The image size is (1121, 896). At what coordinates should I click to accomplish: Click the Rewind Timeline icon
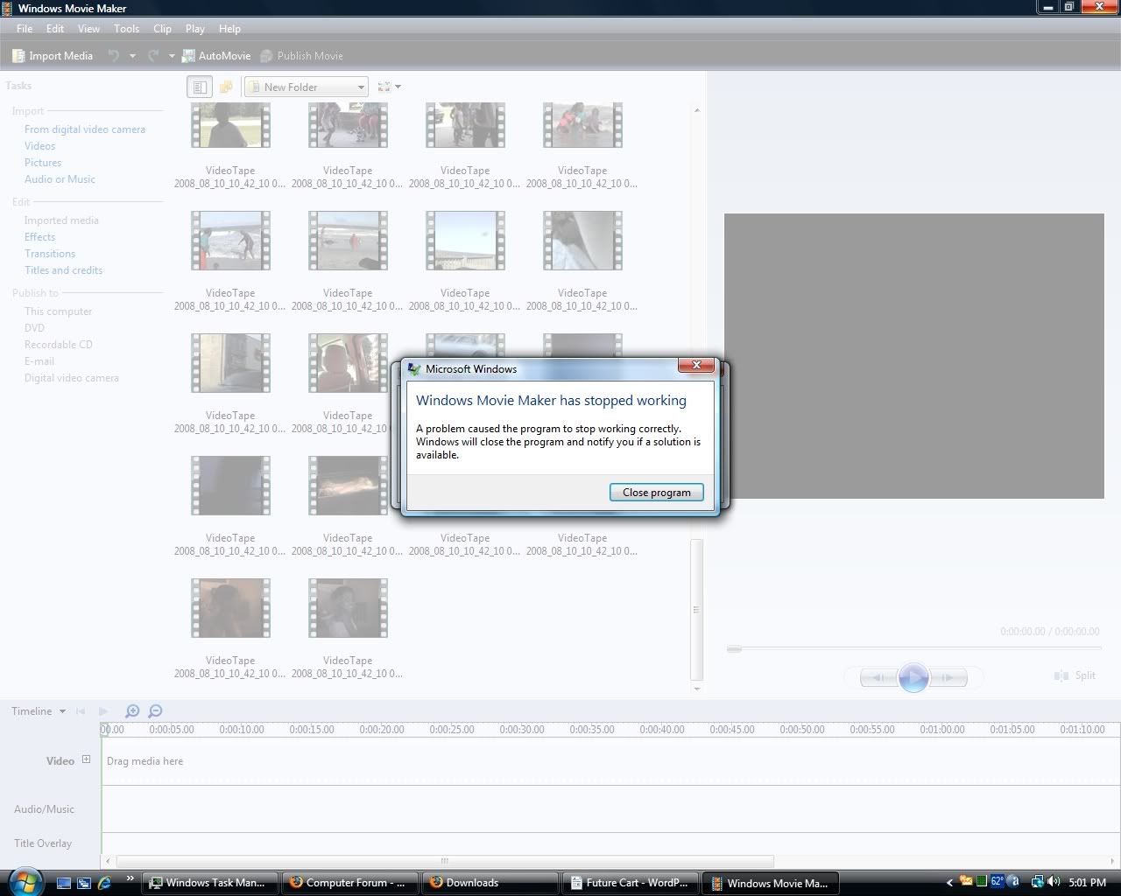81,711
